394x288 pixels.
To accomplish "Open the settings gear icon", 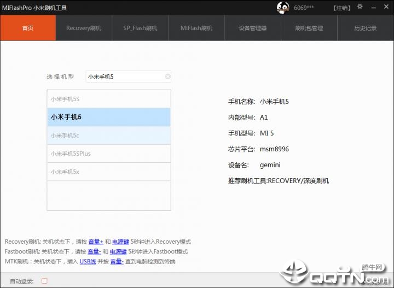I will pos(360,7).
